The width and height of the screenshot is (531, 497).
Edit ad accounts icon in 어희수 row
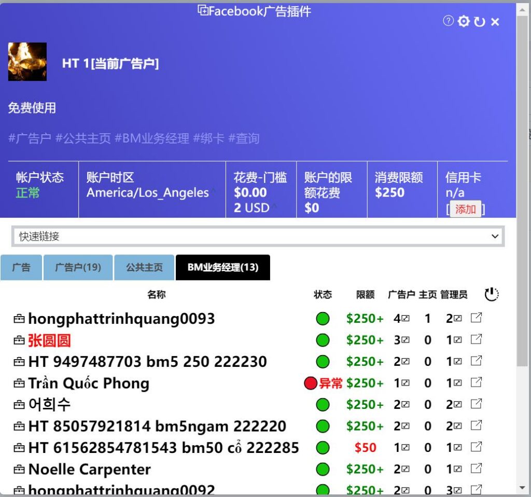point(406,405)
